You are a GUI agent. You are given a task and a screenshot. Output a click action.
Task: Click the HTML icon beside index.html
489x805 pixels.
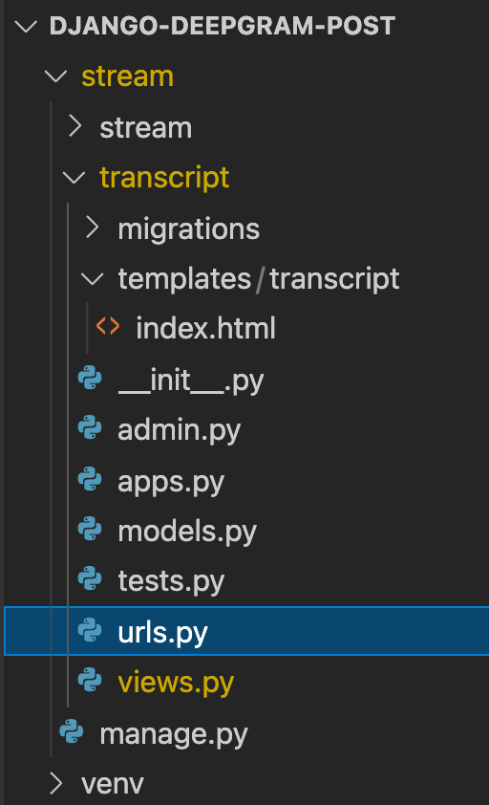108,327
